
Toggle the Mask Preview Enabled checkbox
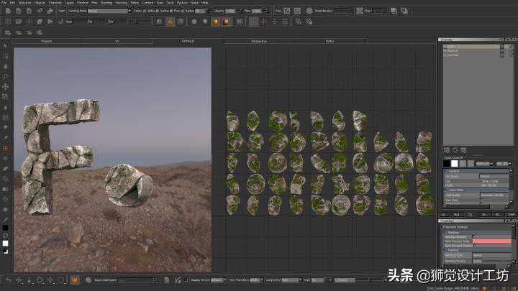tap(473, 246)
